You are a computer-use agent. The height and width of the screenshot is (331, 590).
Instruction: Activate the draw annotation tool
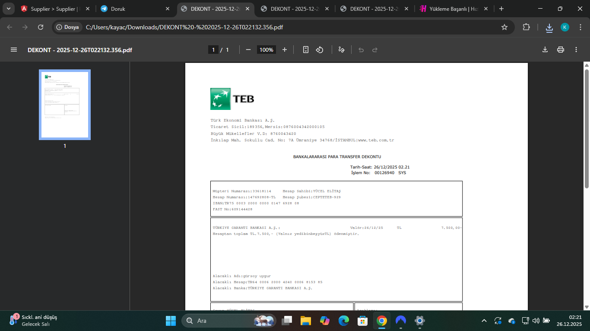(341, 50)
